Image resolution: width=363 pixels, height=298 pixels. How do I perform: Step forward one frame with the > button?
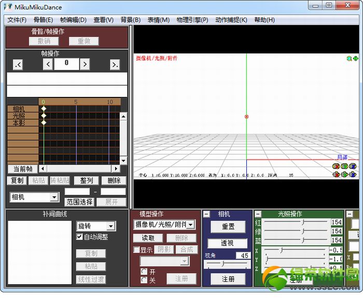click(85, 64)
